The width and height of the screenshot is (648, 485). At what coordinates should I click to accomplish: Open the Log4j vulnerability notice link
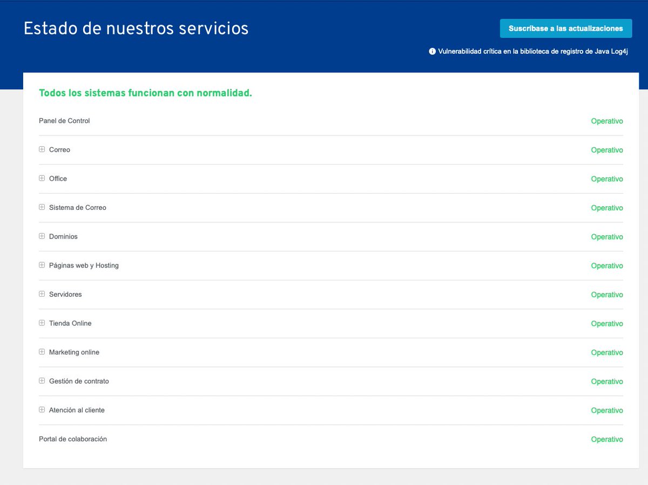[x=532, y=52]
